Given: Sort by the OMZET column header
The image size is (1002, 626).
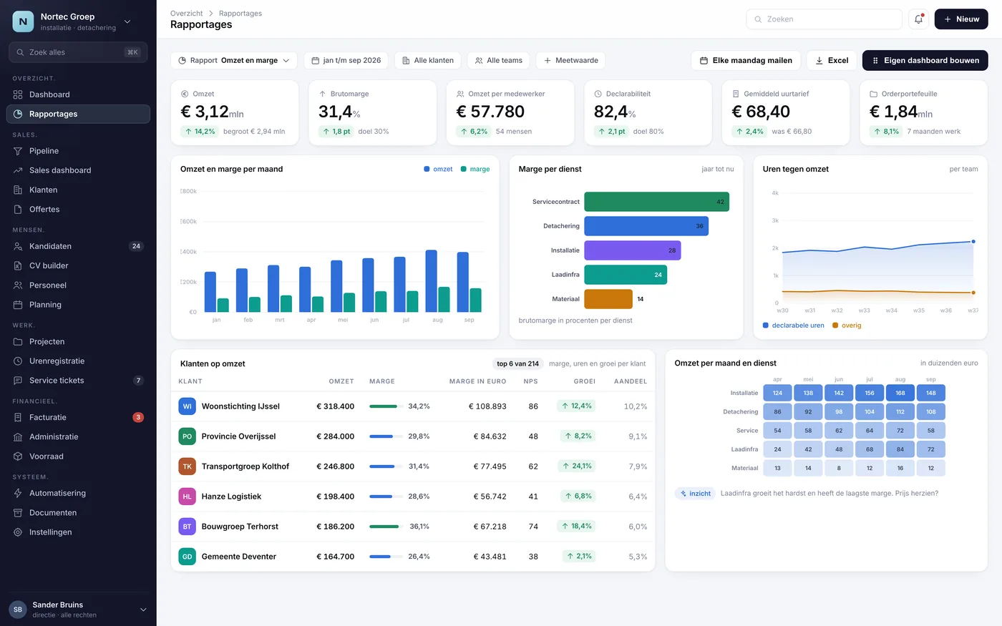Looking at the screenshot, I should click(x=341, y=381).
